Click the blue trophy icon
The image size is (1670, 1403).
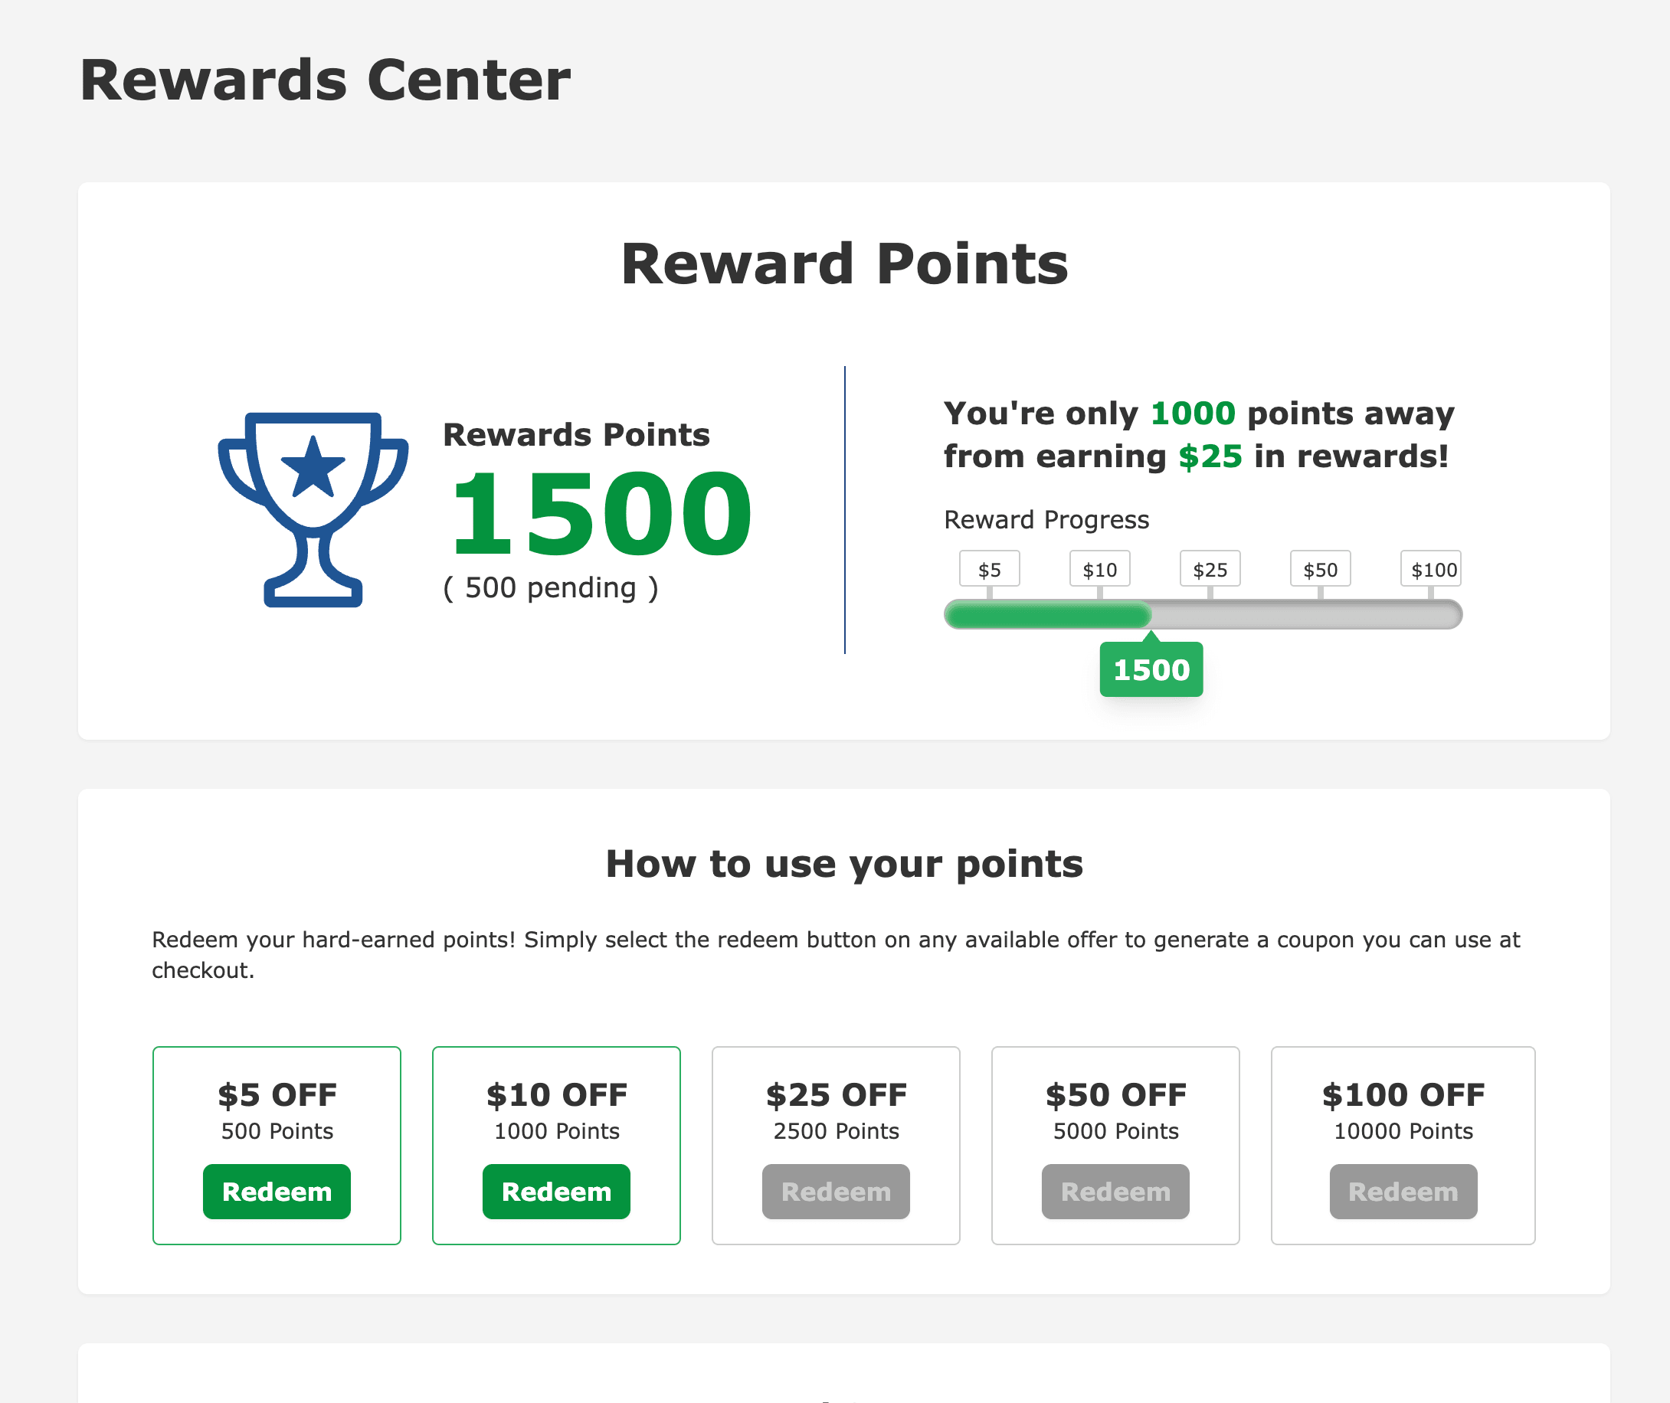pyautogui.click(x=313, y=509)
